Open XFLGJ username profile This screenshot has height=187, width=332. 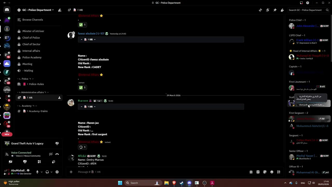click(x=82, y=156)
